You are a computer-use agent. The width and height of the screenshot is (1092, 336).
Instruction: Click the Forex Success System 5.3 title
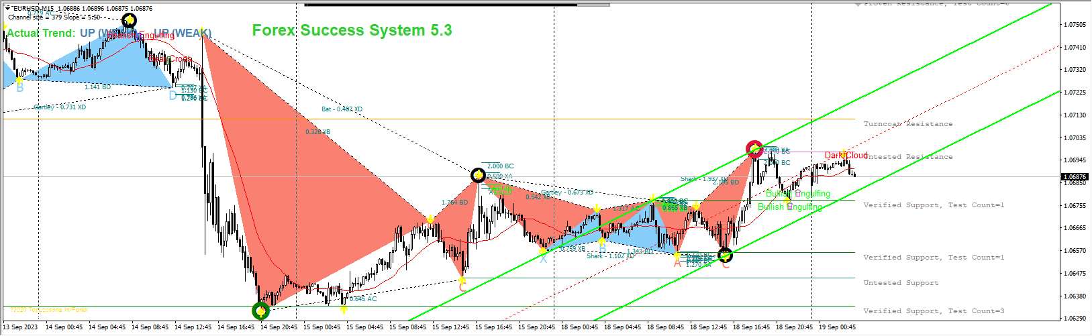pos(352,30)
